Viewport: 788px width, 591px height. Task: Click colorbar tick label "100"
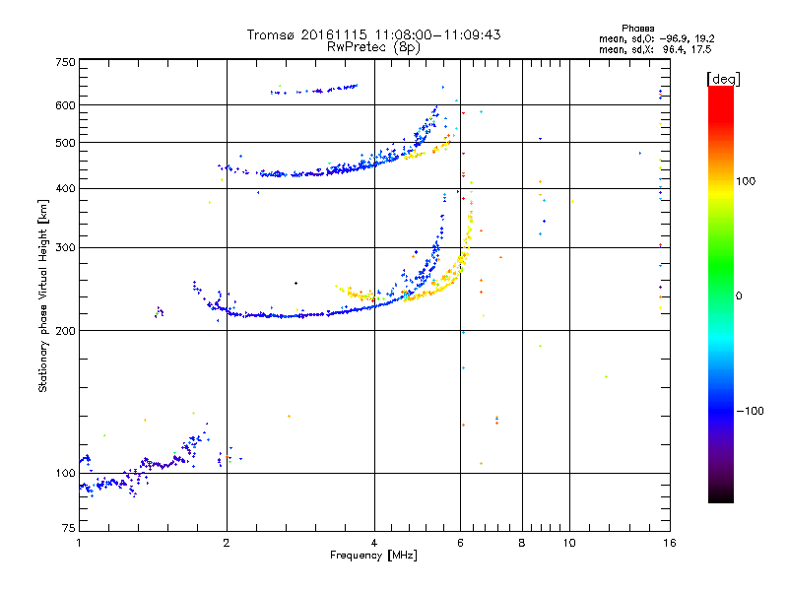(746, 181)
